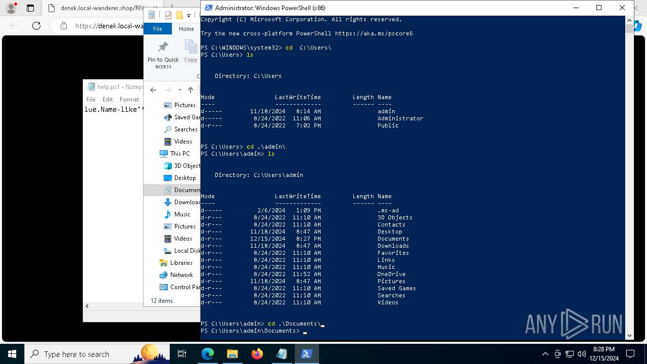Click Properties icon in Explorer quick toolbar
Viewport: 647px width, 364px height.
(x=168, y=15)
